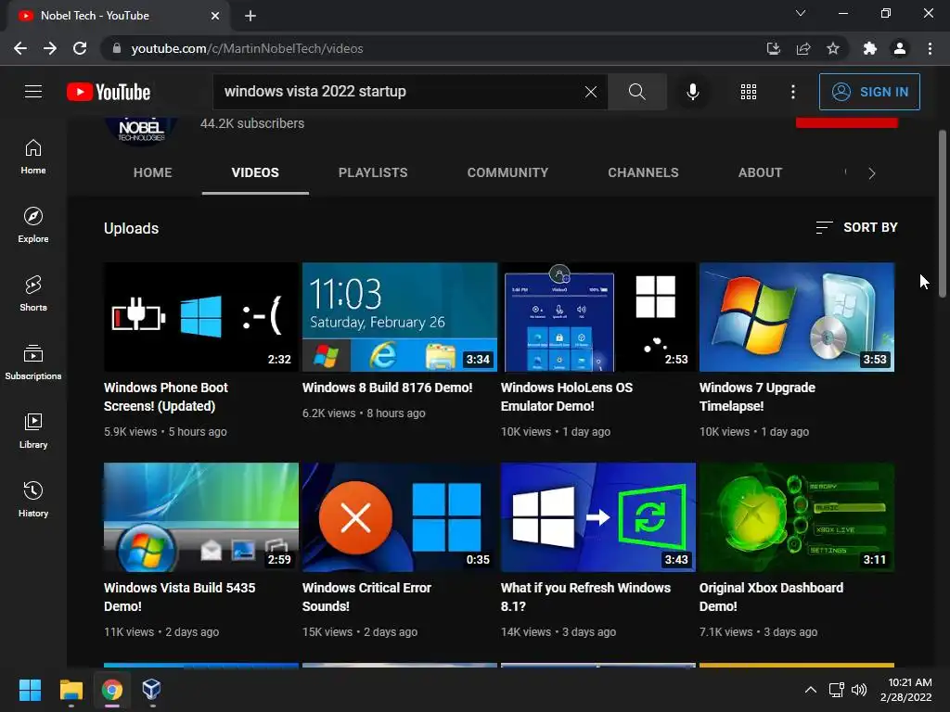Click Critical Error Sounds thumbnail
Screen dimensions: 950x712
tap(400, 517)
